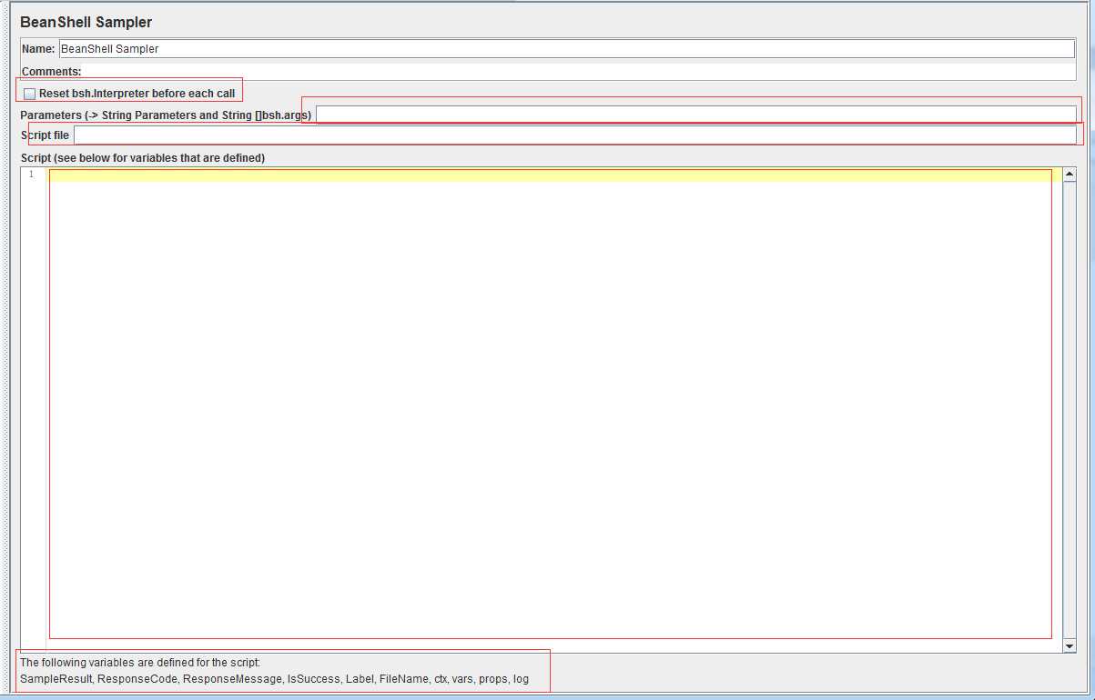This screenshot has height=700, width=1095.
Task: Click into the Comments field
Action: coord(579,71)
